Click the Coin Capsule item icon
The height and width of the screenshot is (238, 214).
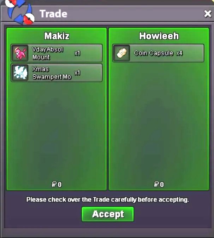point(121,53)
